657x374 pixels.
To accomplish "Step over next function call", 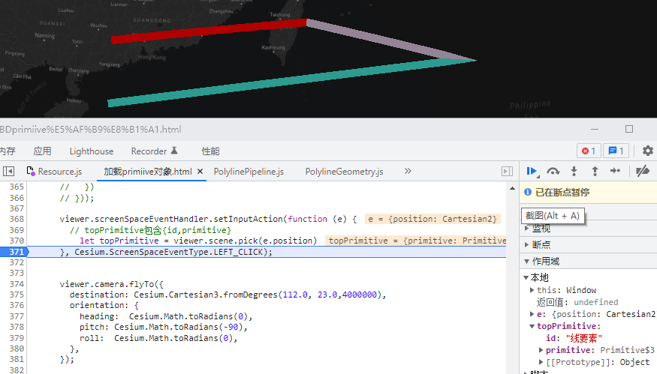I will point(553,172).
